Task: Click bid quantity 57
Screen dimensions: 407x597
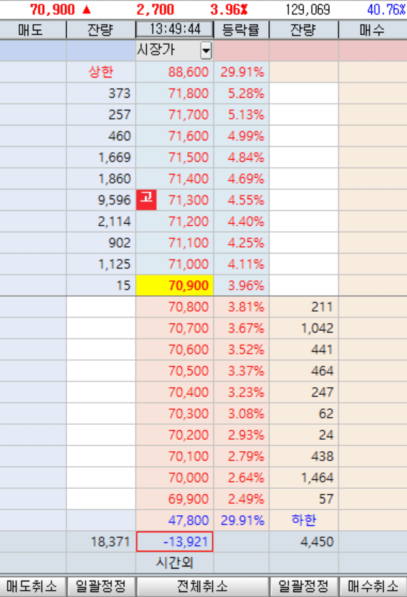Action: point(326,498)
